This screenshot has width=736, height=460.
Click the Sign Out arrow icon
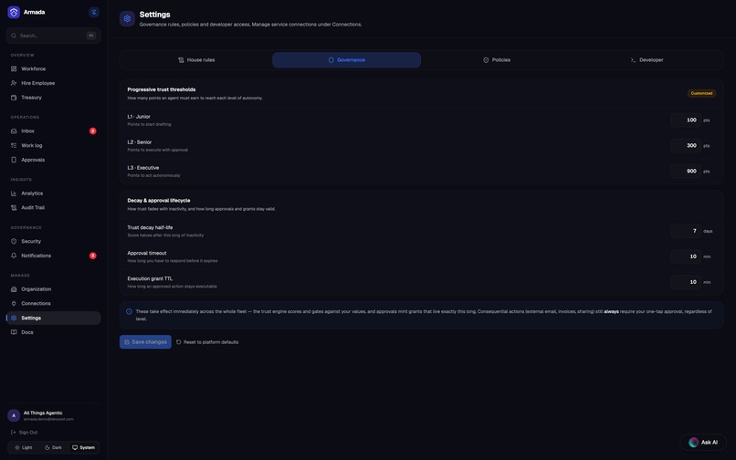click(13, 433)
